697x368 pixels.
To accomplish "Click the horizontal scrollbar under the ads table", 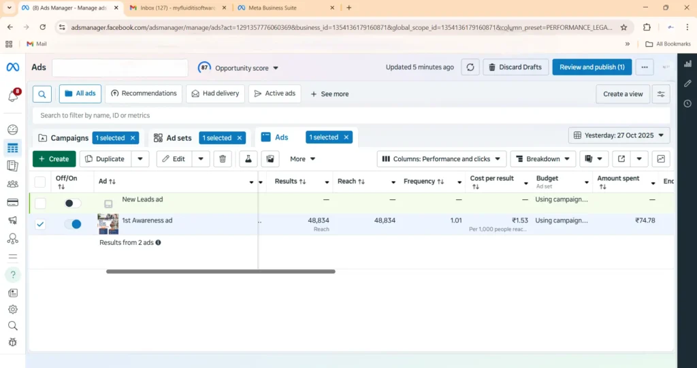I will click(221, 271).
